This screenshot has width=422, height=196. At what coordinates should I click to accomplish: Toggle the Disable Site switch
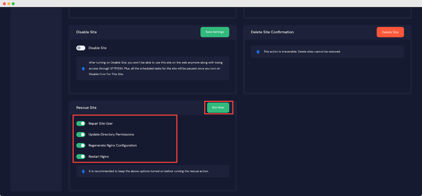[81, 48]
